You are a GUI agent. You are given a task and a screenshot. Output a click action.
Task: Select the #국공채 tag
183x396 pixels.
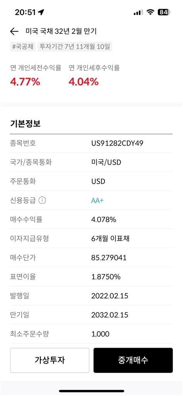pos(23,47)
